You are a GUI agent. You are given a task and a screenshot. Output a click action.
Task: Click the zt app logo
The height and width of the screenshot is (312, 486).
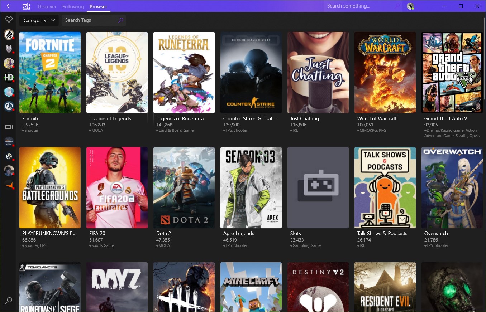click(26, 6)
